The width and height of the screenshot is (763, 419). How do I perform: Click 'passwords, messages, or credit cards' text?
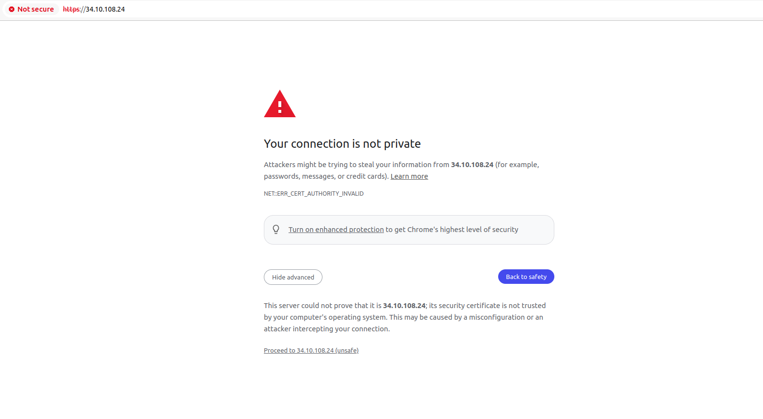tap(325, 176)
